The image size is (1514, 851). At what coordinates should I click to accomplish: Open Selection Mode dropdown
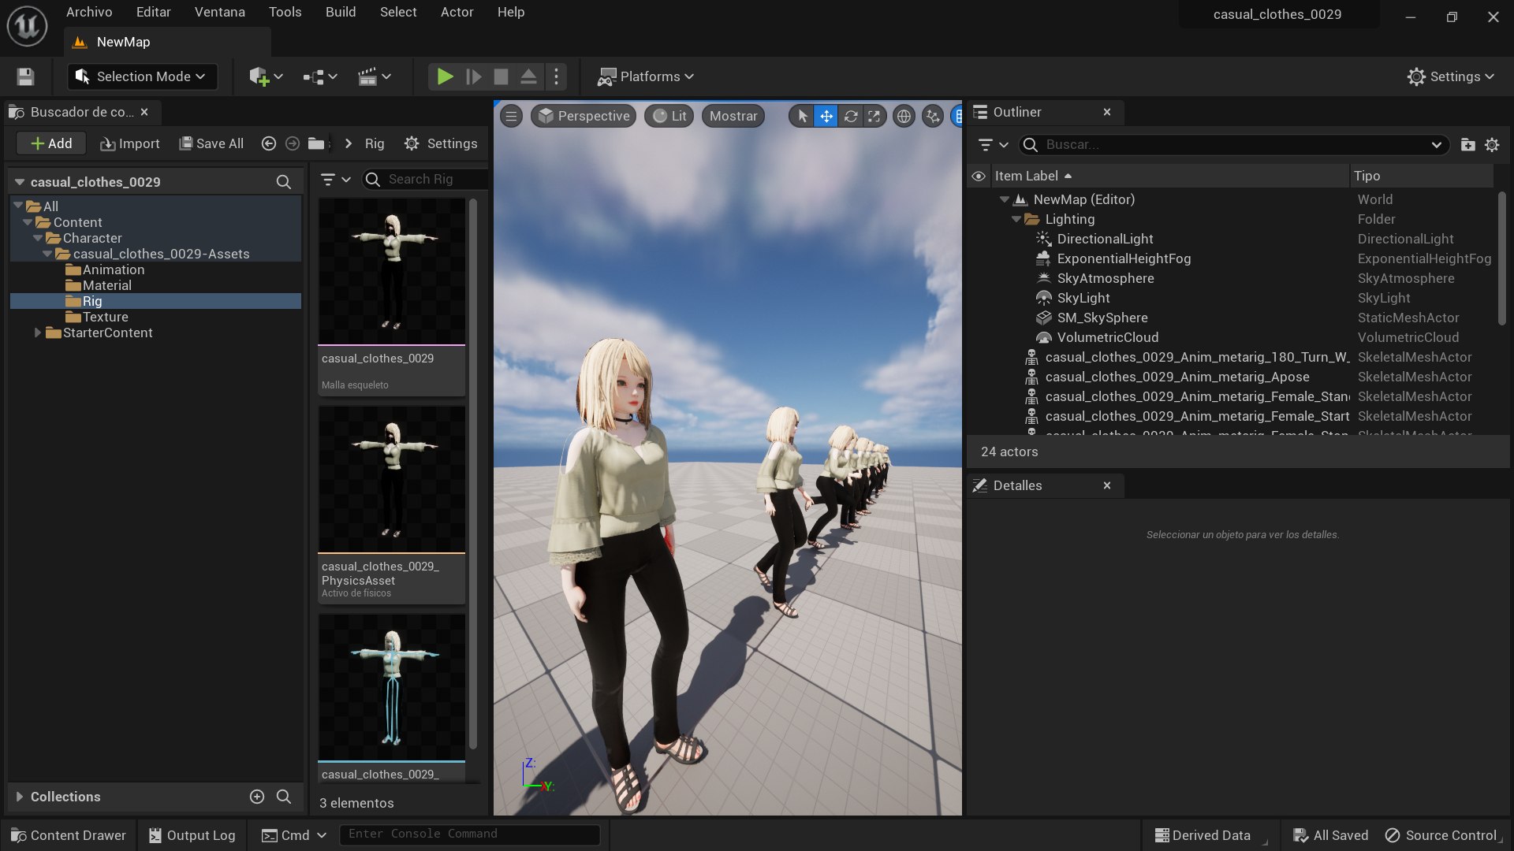point(141,76)
